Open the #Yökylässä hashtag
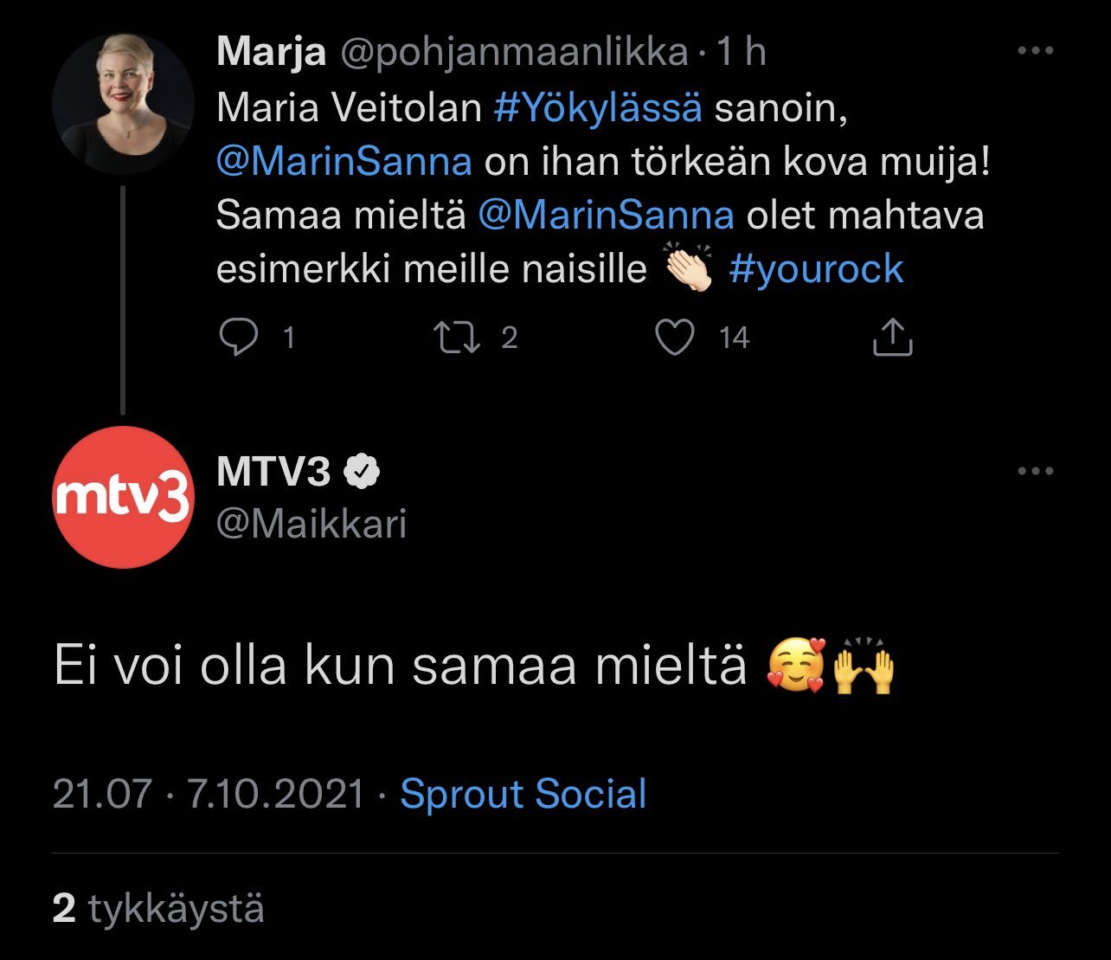 point(598,107)
